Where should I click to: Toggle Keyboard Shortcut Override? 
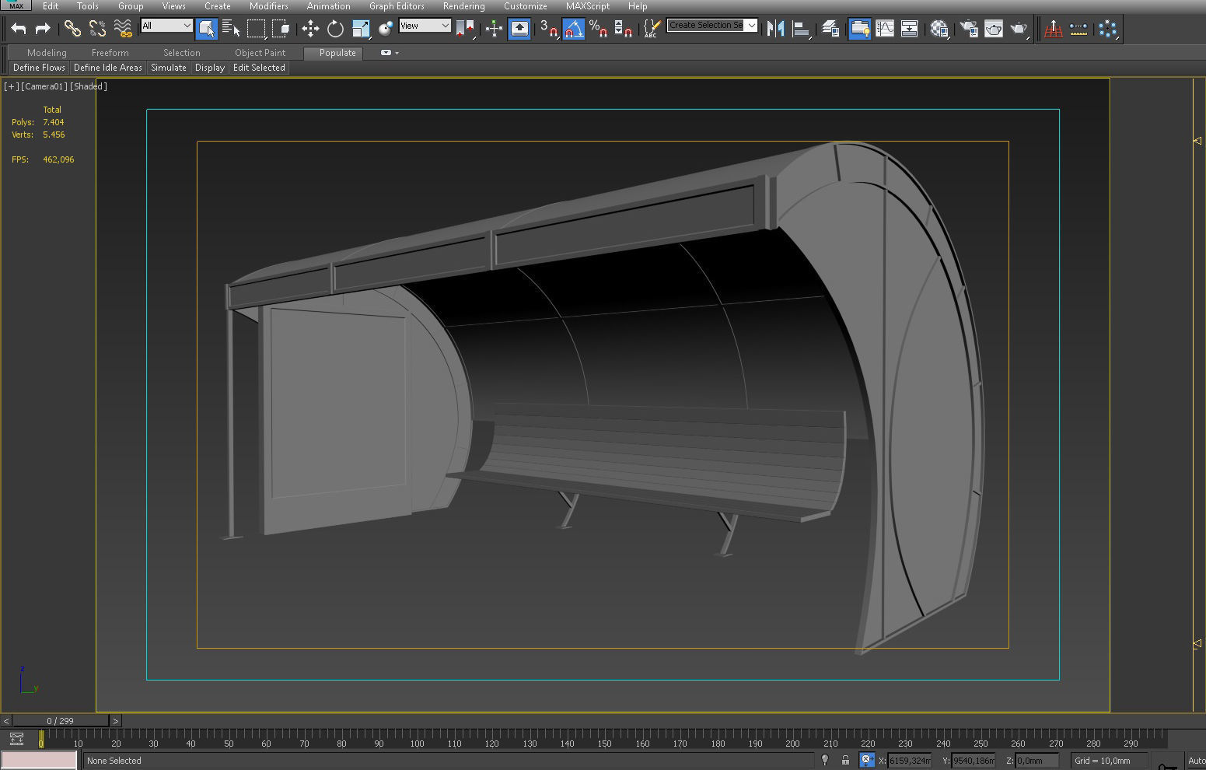point(519,29)
